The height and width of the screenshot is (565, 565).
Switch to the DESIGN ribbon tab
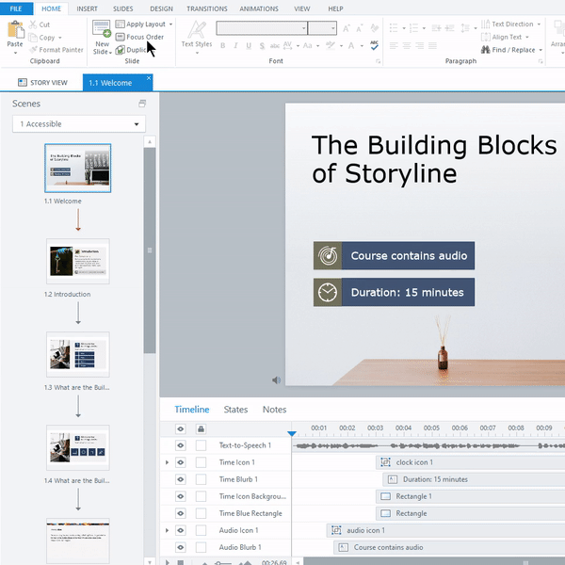click(x=161, y=8)
